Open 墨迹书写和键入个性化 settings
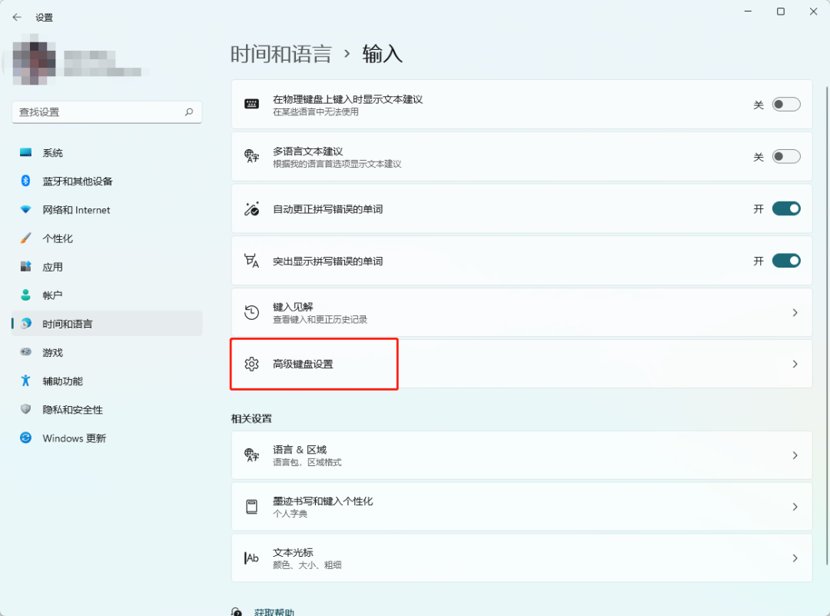The image size is (830, 616). (522, 506)
